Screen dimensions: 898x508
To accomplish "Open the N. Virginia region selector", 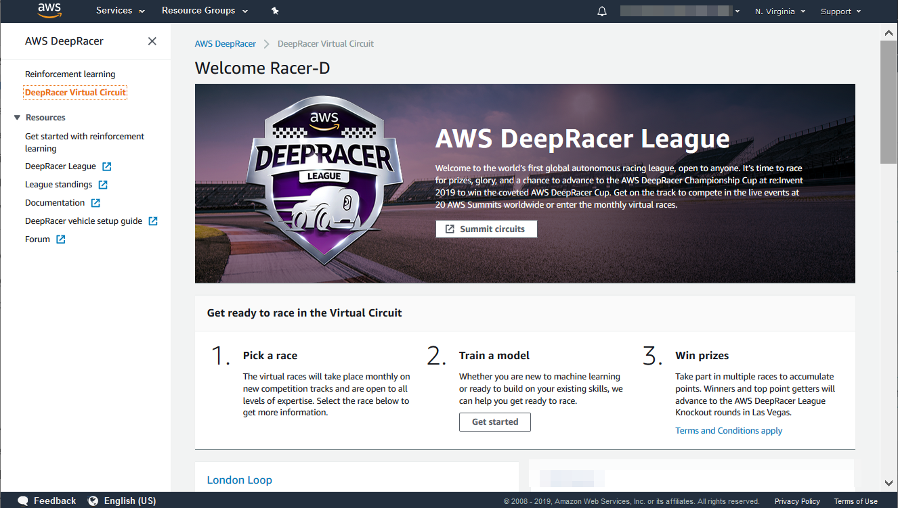I will pos(779,11).
